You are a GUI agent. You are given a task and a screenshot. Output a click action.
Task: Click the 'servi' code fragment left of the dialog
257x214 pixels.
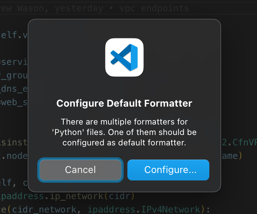click(14, 62)
